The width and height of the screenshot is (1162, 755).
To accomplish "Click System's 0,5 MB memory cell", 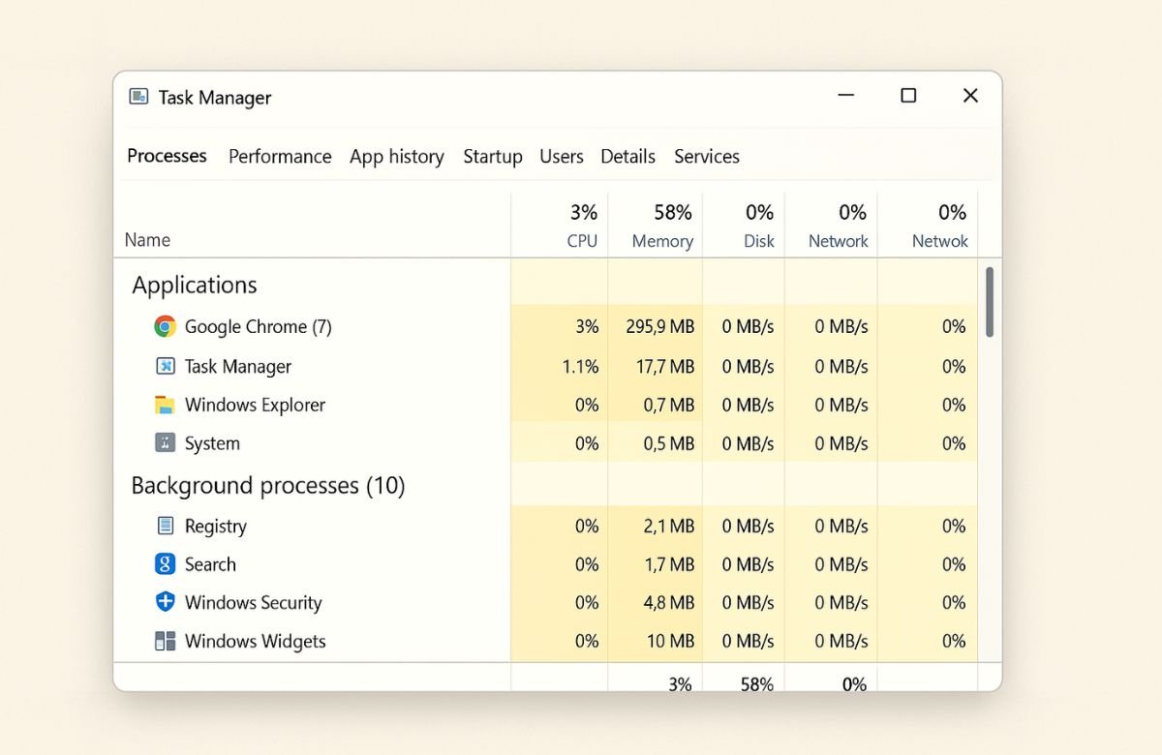I will (656, 443).
